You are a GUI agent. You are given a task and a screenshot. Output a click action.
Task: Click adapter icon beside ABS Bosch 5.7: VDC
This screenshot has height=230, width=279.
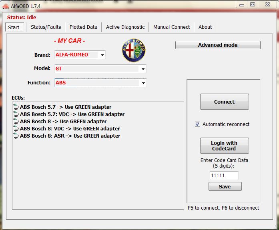pyautogui.click(x=16, y=114)
